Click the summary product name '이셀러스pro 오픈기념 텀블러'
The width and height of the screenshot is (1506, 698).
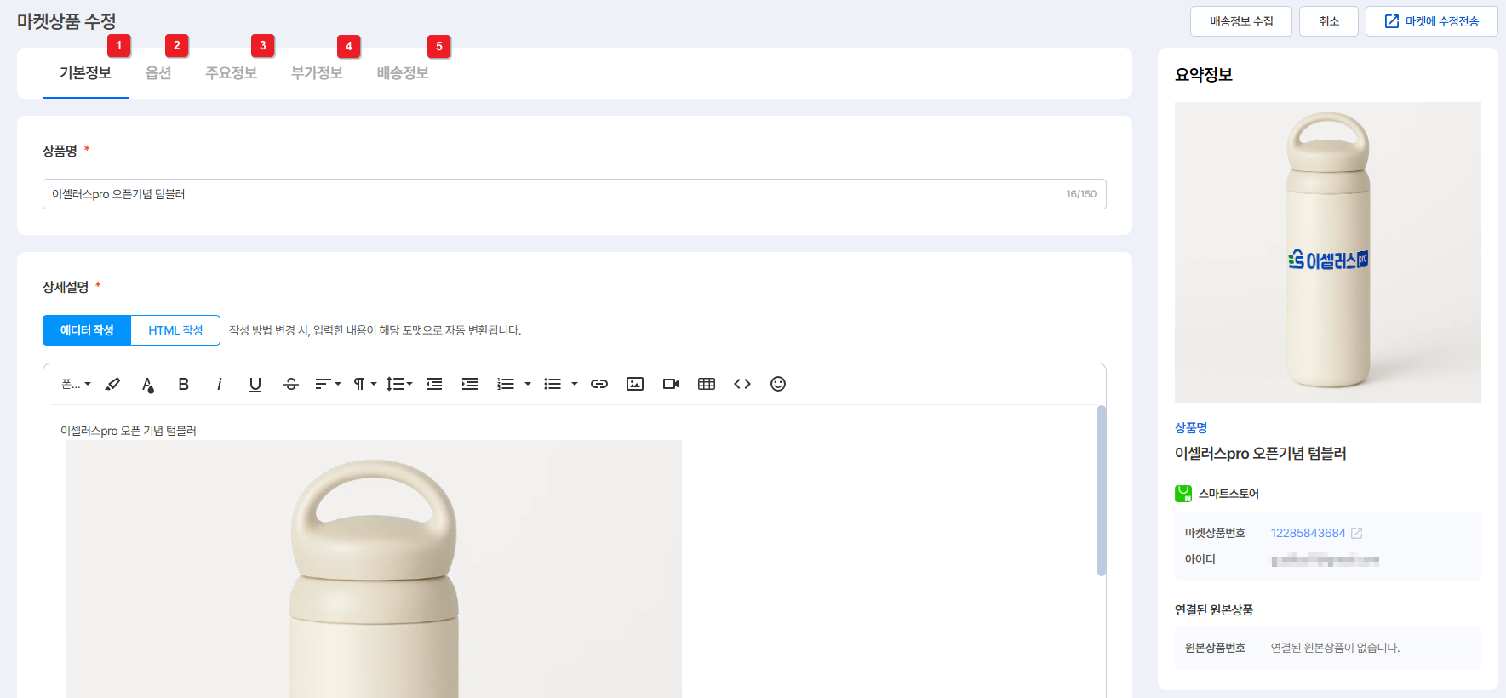click(x=1261, y=454)
